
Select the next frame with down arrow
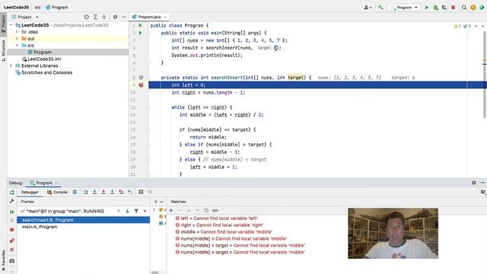coord(127,212)
